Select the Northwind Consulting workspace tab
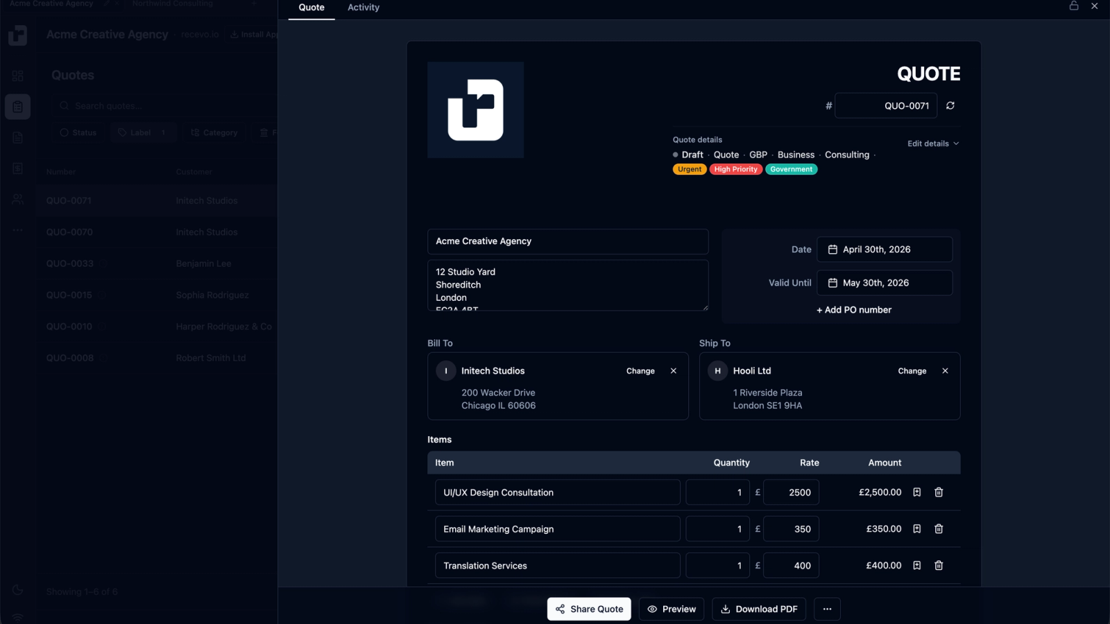Viewport: 1110px width, 624px height. click(x=173, y=3)
